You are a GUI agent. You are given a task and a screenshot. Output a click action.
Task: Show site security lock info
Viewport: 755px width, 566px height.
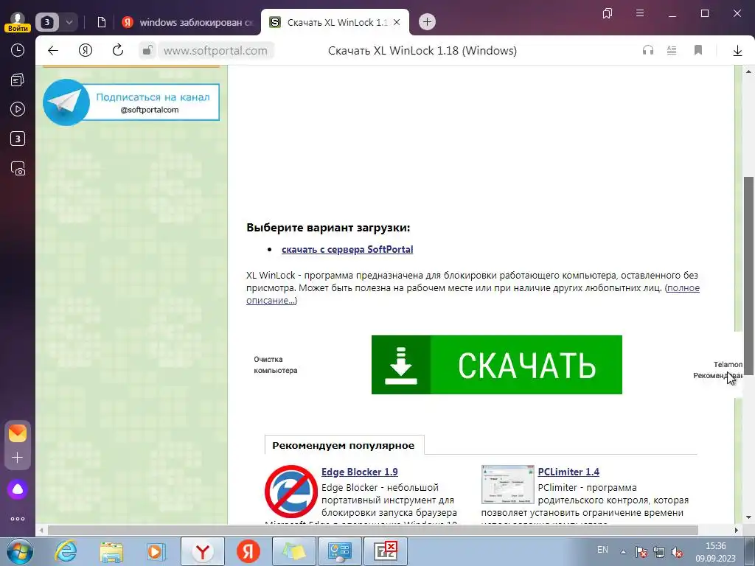pos(147,51)
